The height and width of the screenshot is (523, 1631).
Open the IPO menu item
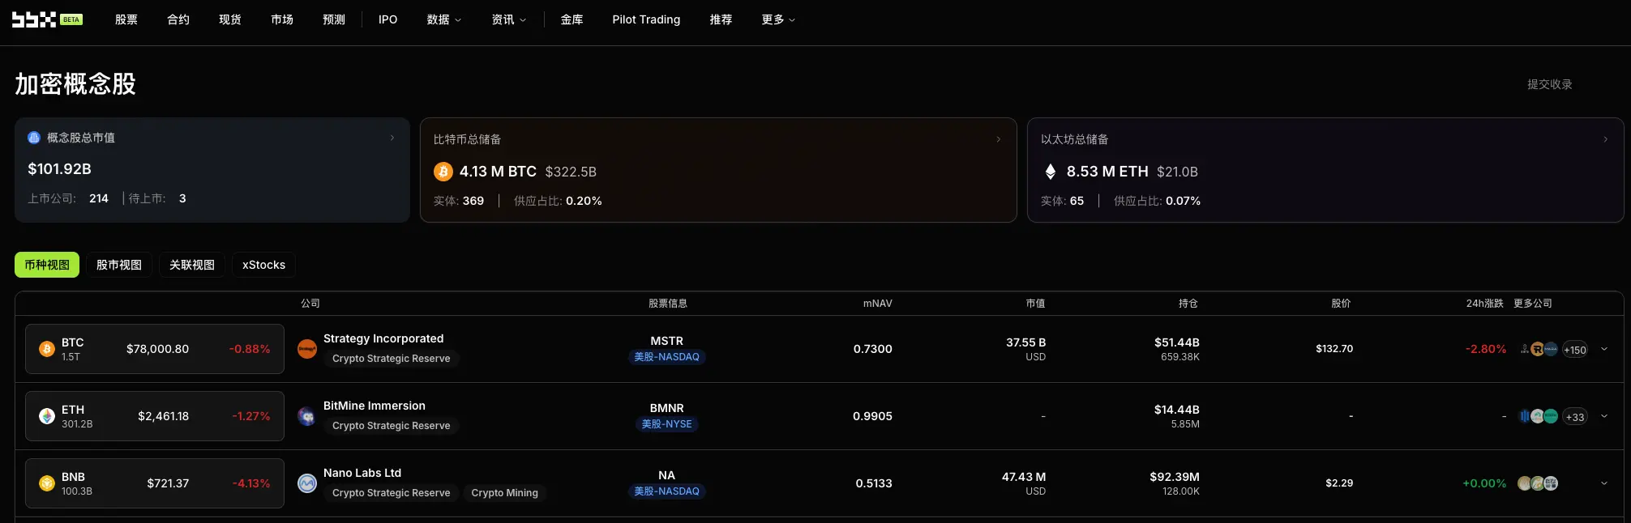[388, 19]
